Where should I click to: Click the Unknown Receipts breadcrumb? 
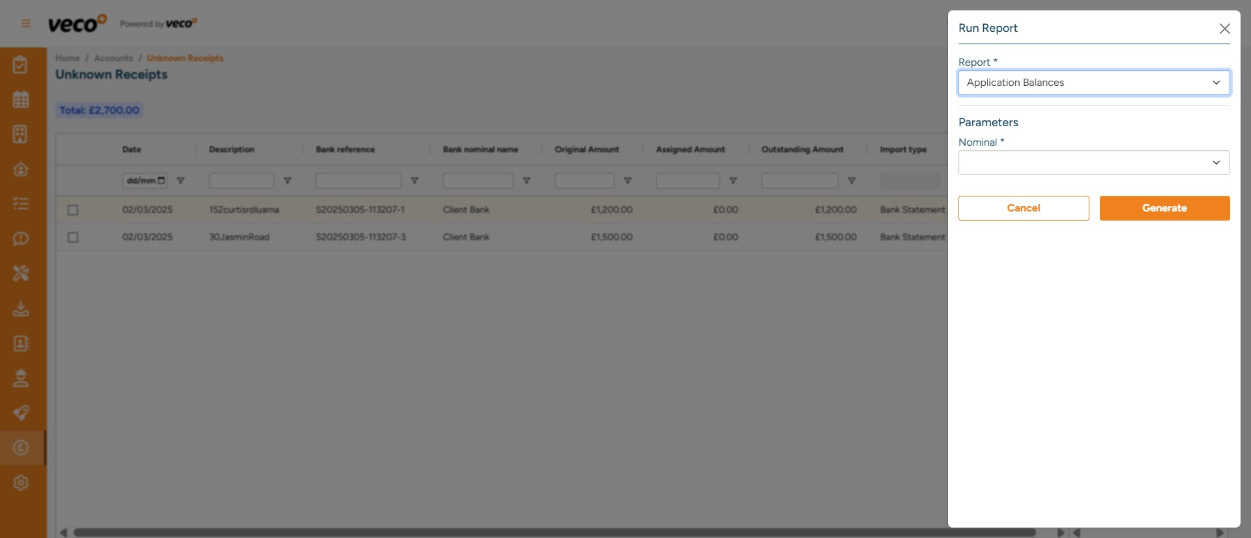click(185, 59)
